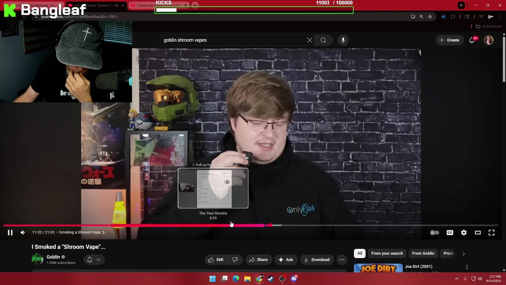The width and height of the screenshot is (506, 285).
Task: Mute the video using the speaker icon
Action: click(23, 233)
